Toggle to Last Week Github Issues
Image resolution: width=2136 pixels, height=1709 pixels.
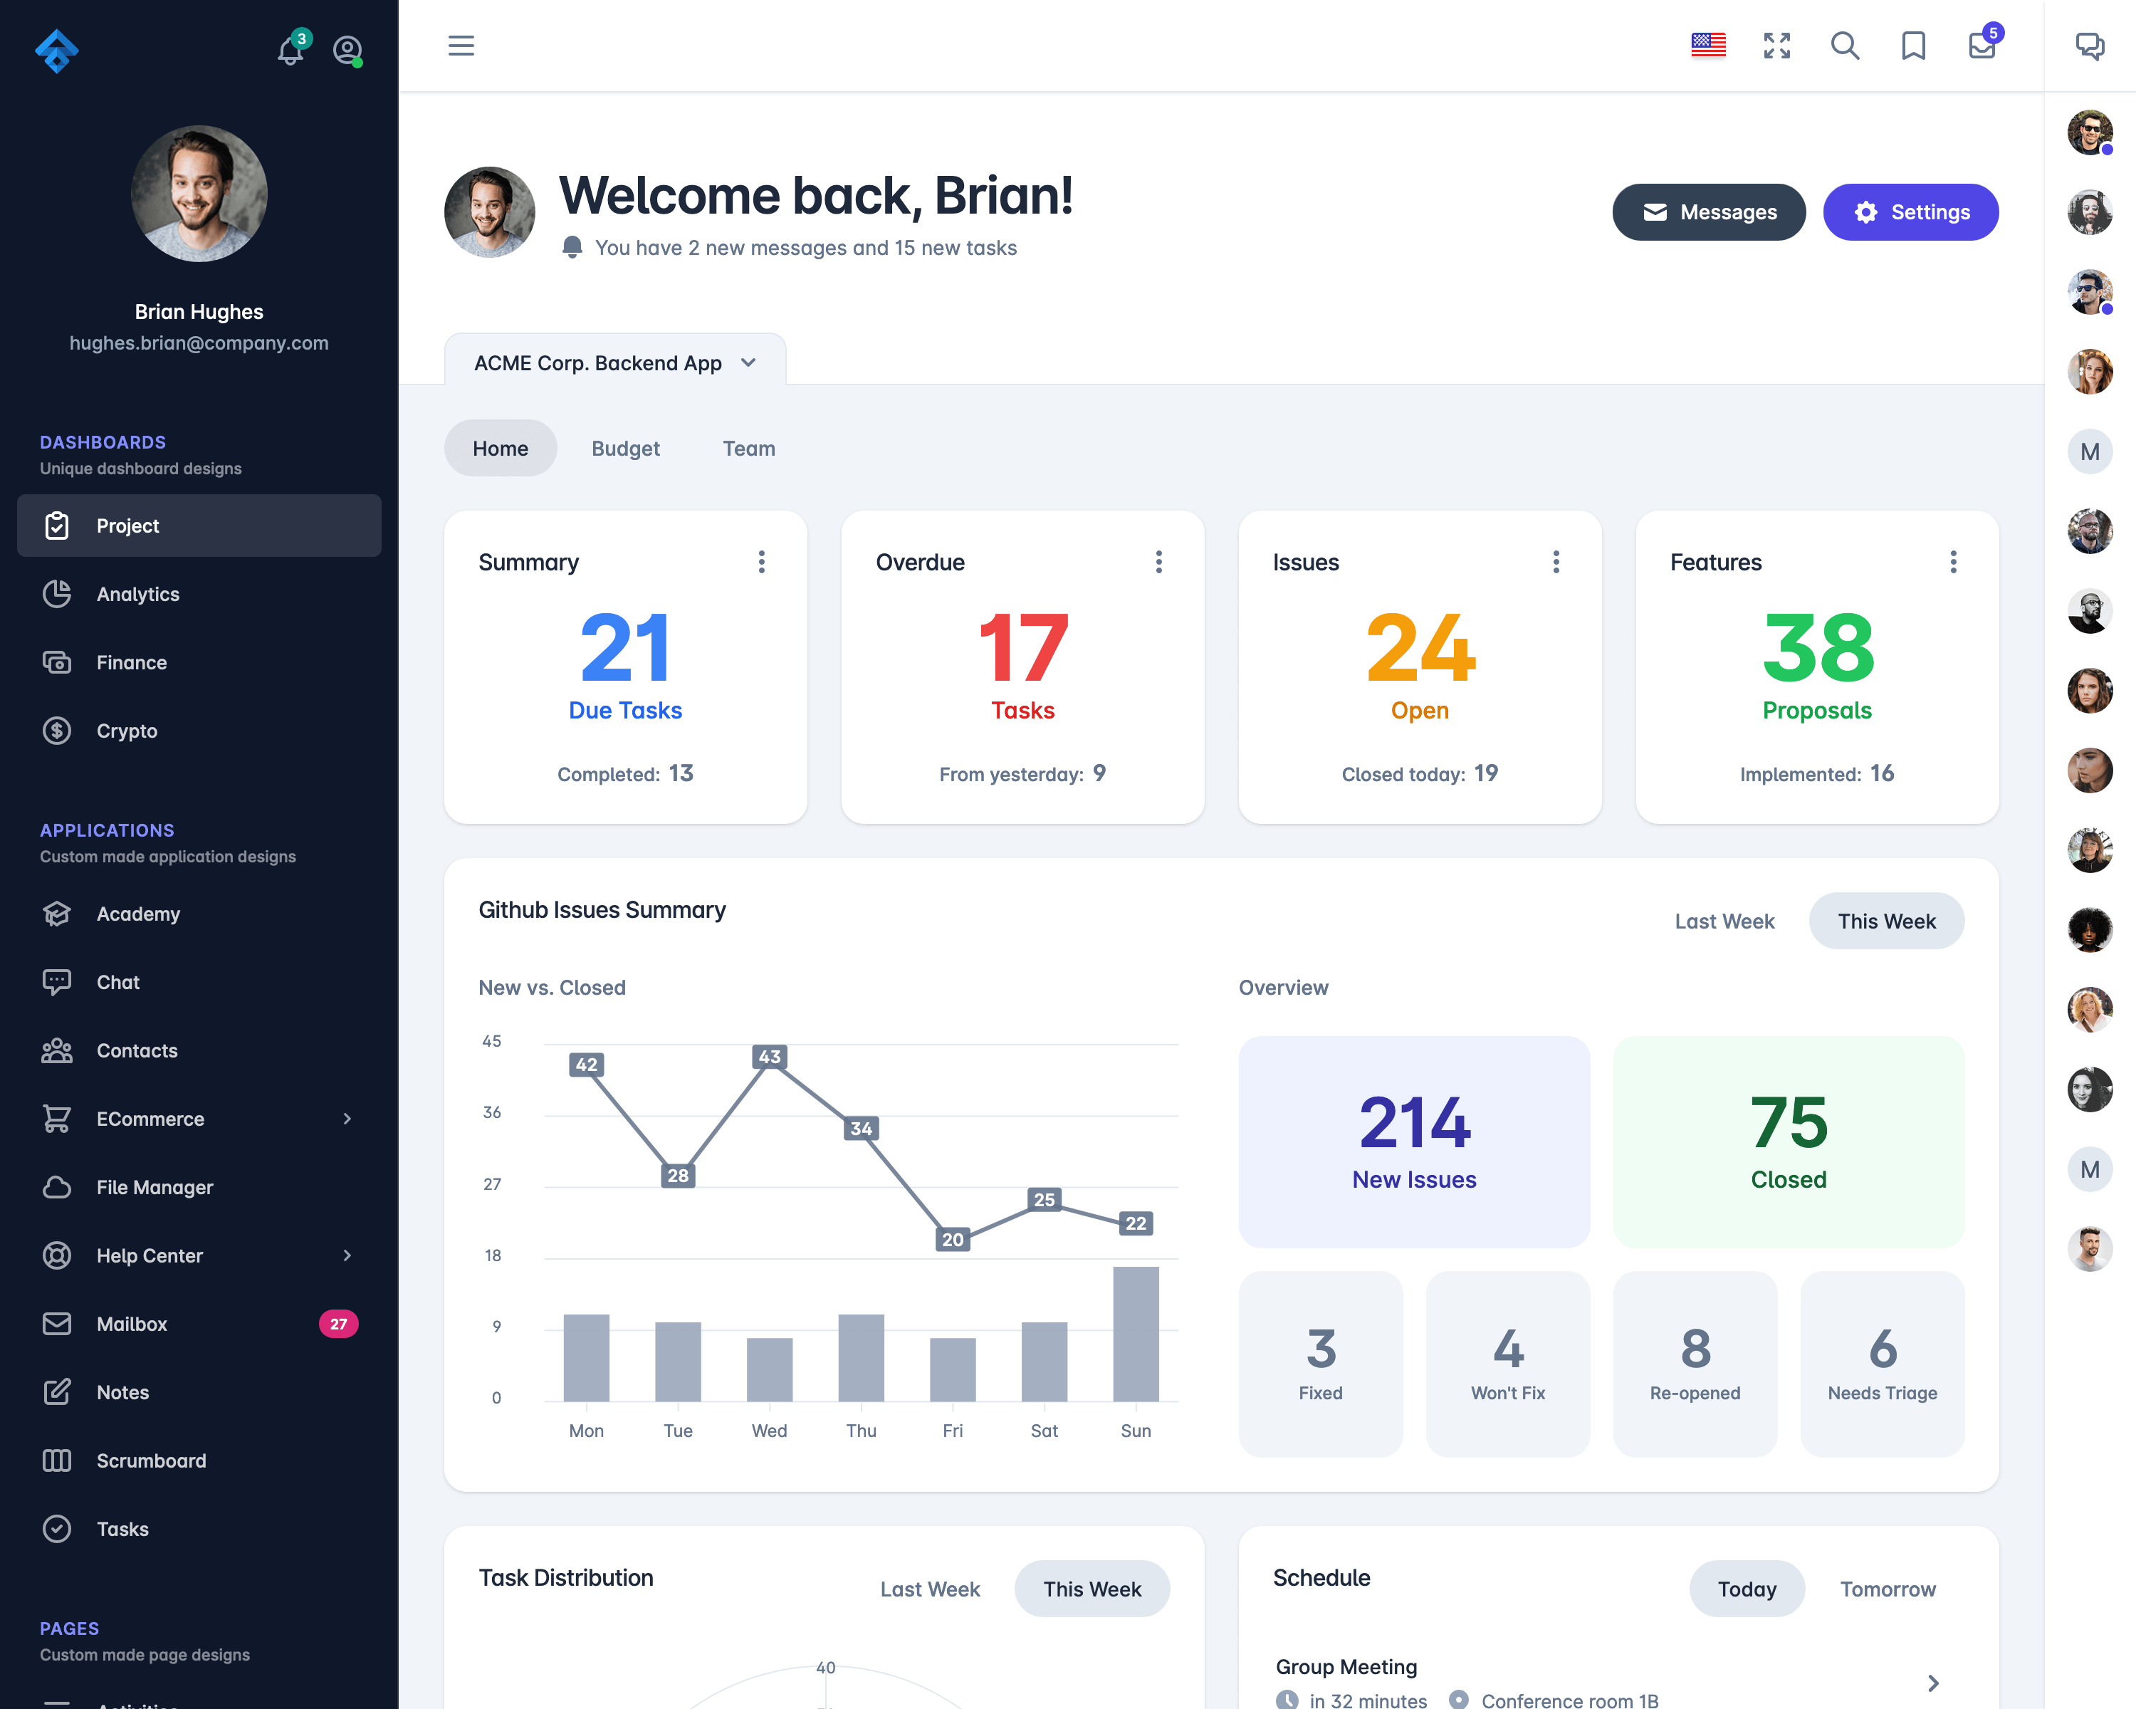[x=1724, y=919]
